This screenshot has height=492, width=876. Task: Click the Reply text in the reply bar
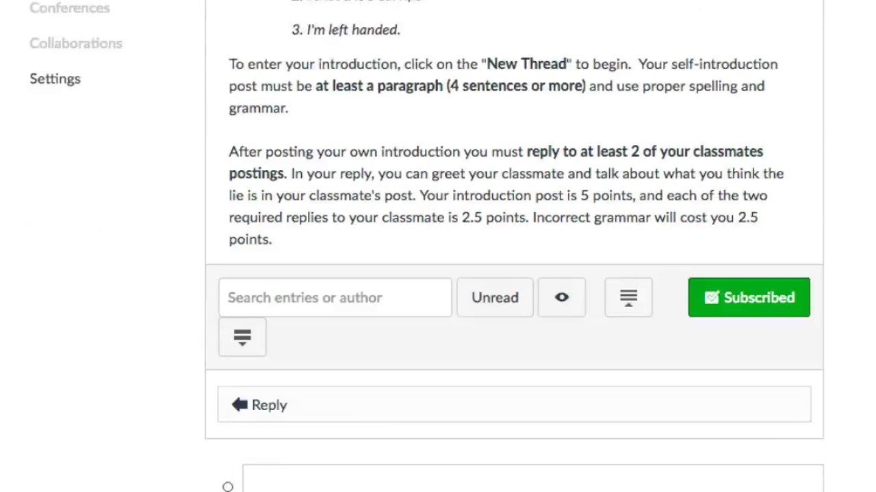click(x=269, y=405)
